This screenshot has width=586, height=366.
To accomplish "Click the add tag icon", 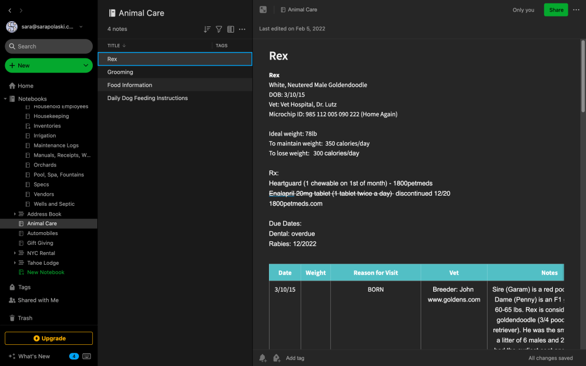I will tap(277, 358).
